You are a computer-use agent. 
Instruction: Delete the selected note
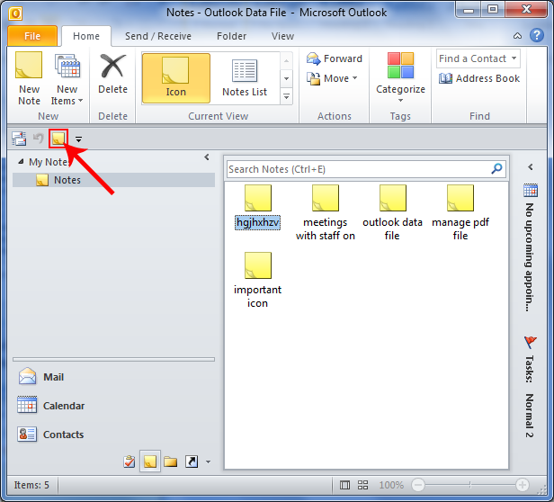[x=112, y=74]
